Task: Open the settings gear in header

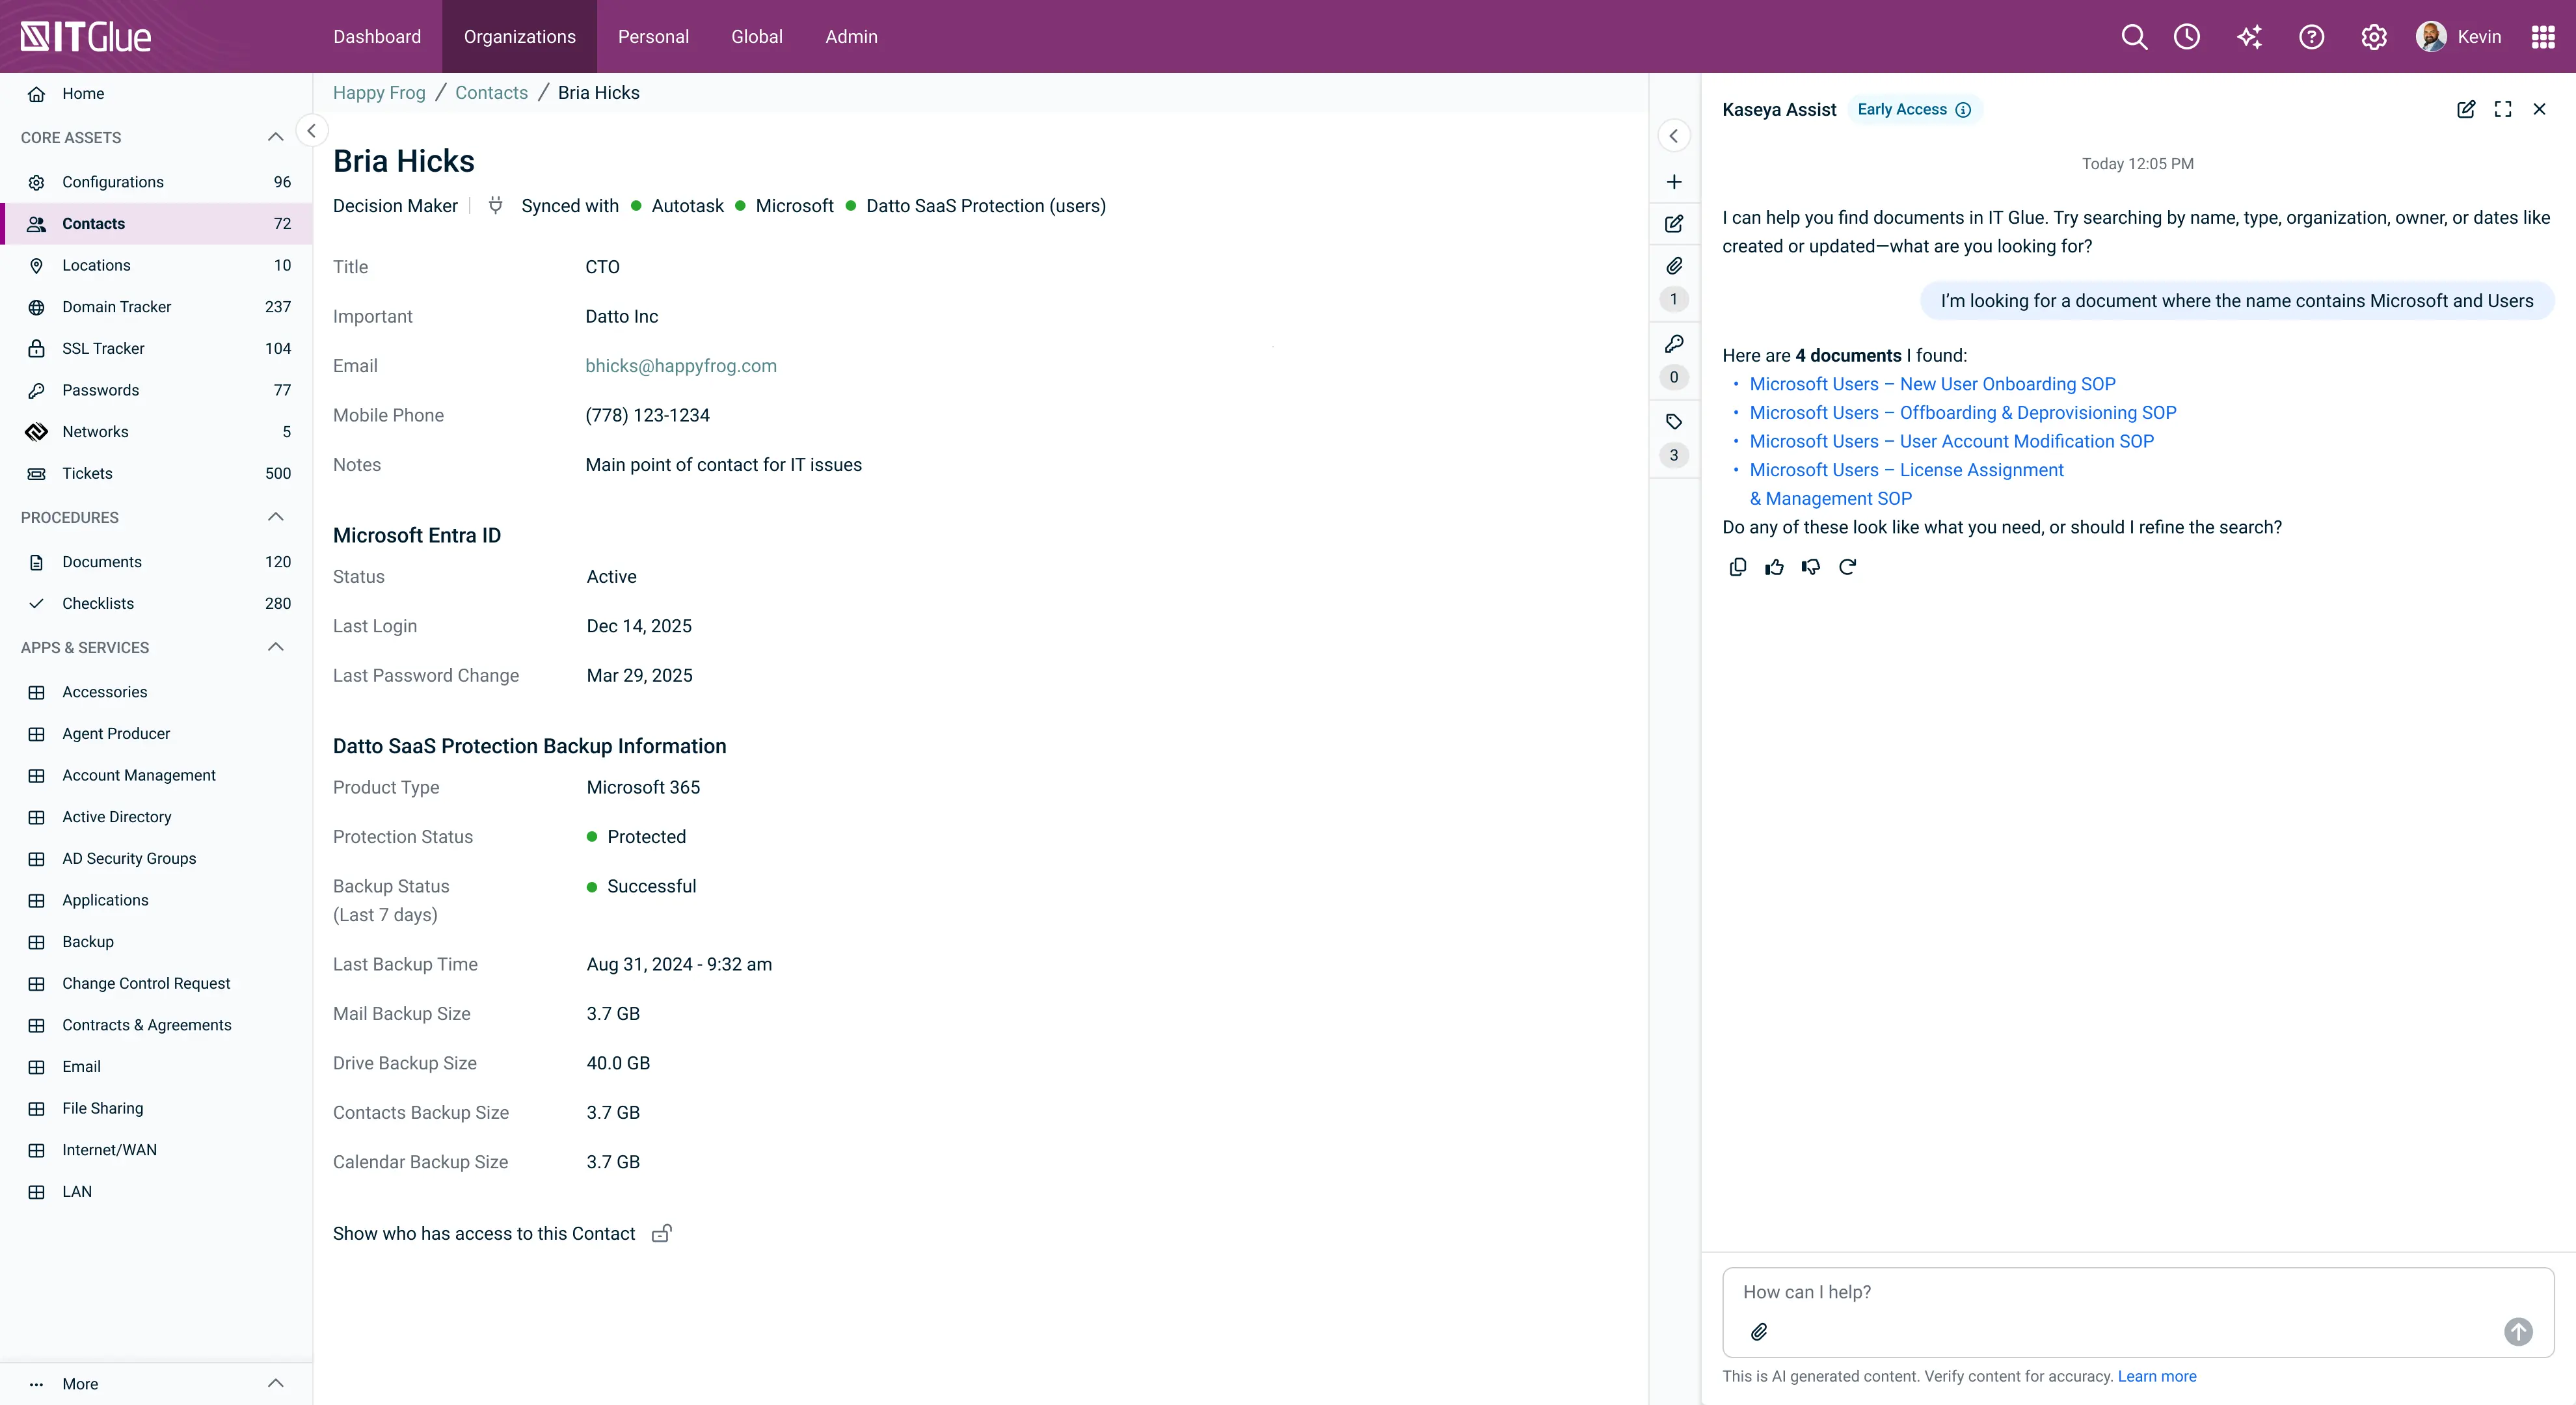Action: click(x=2374, y=37)
